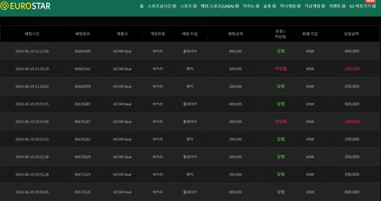Click 미당첨 status for bet 85676267

click(x=281, y=121)
